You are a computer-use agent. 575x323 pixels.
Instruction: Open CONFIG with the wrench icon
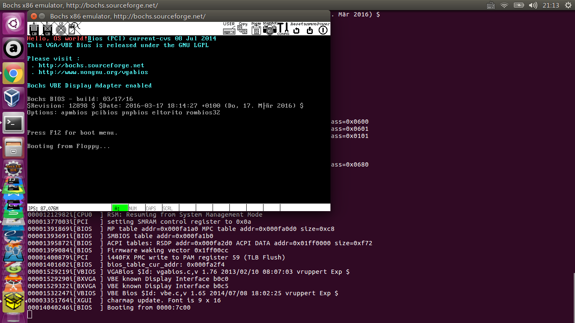pos(283,29)
